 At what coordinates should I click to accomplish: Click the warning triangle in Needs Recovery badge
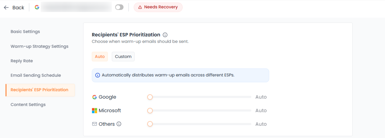pos(140,7)
